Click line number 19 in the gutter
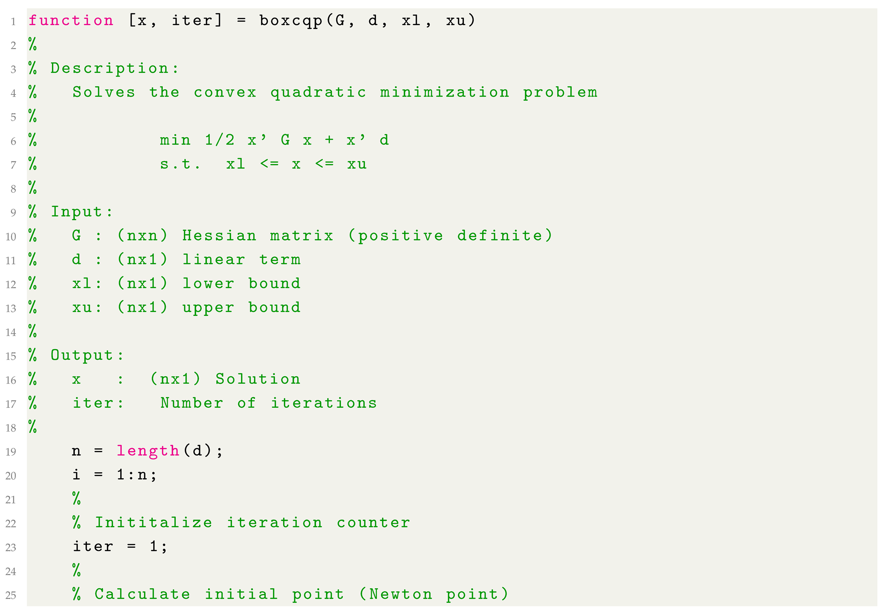Viewport: 885px width, 615px height. point(11,452)
